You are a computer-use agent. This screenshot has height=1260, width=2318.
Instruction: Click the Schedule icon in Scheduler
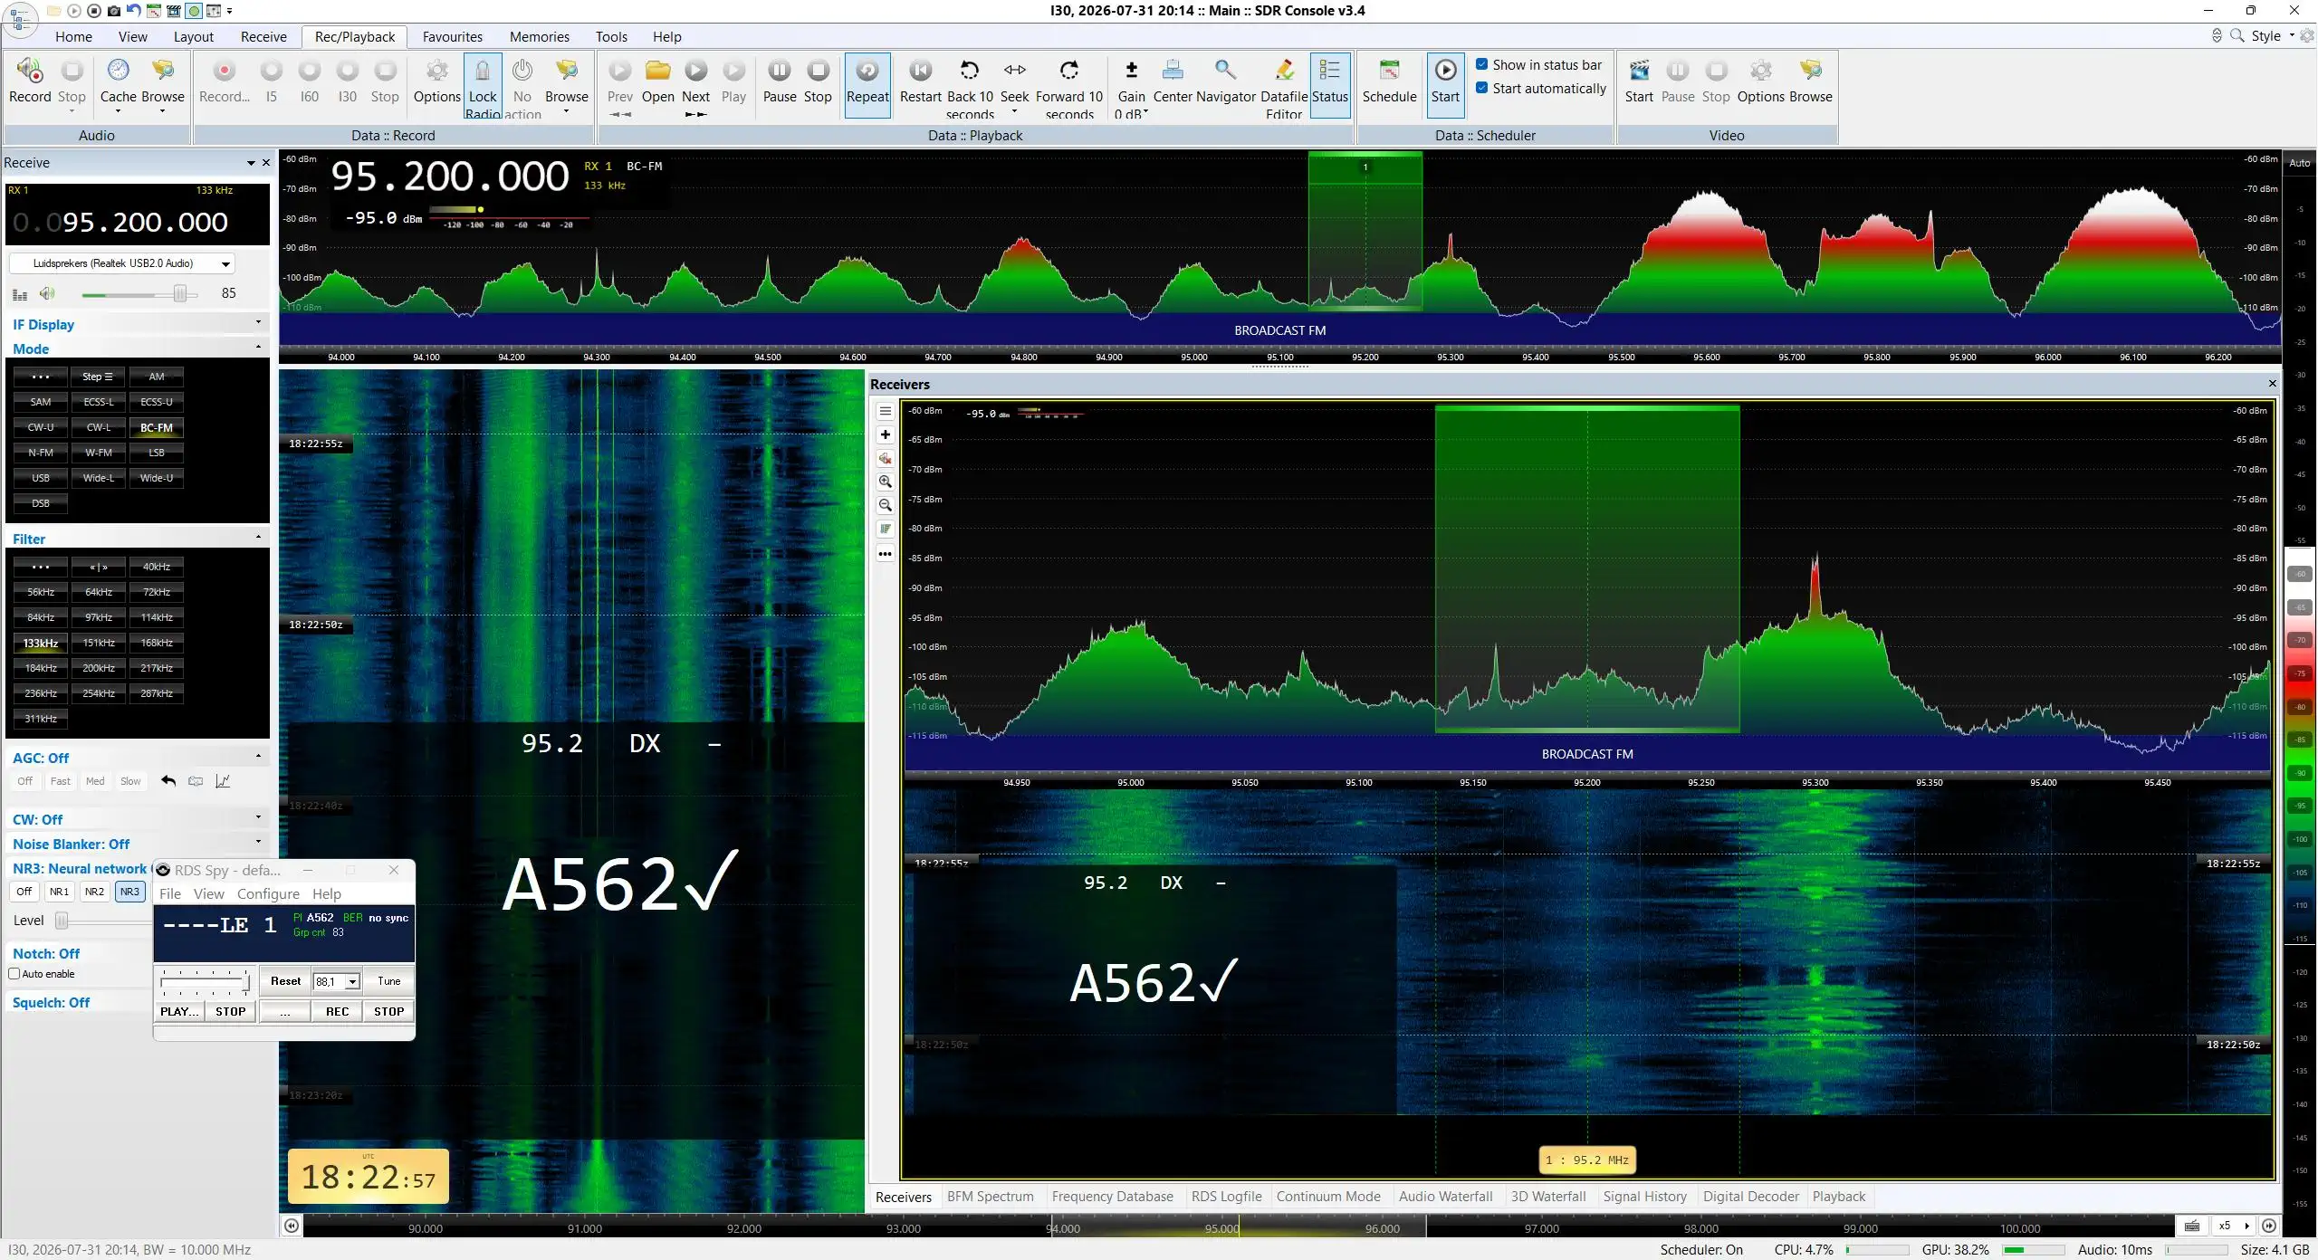(1389, 70)
